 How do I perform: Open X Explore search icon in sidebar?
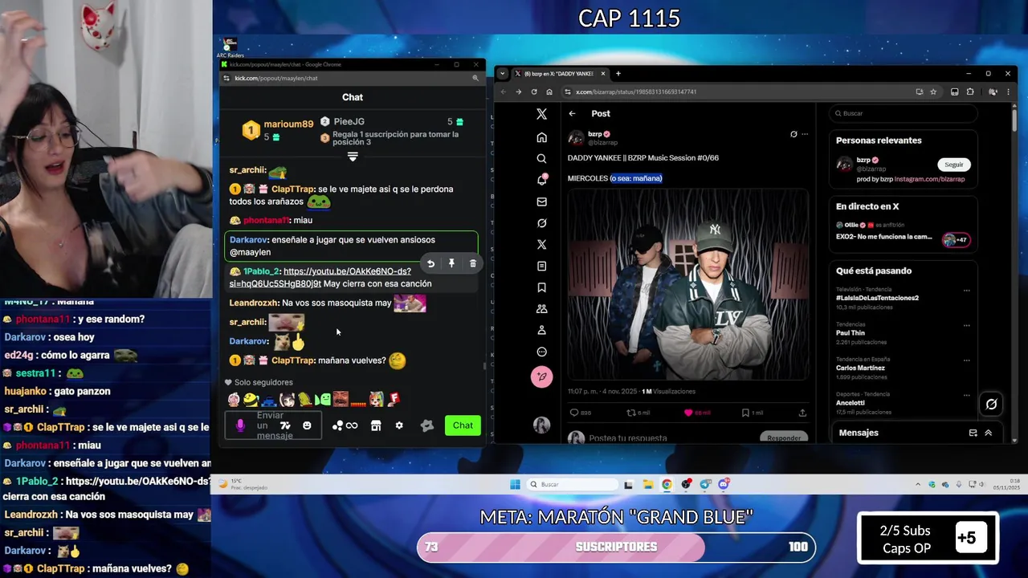pos(541,159)
